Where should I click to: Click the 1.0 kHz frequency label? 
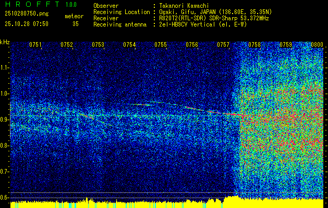point(4,94)
